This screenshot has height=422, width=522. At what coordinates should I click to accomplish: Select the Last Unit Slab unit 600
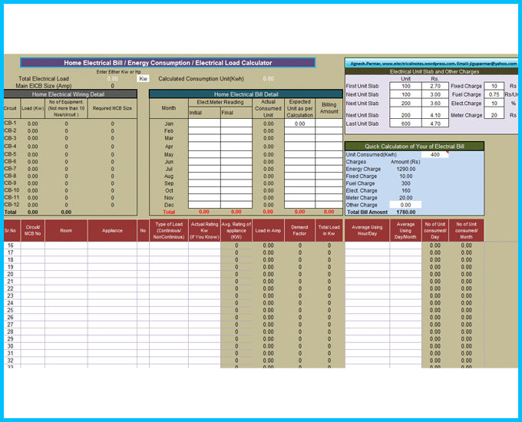(406, 124)
